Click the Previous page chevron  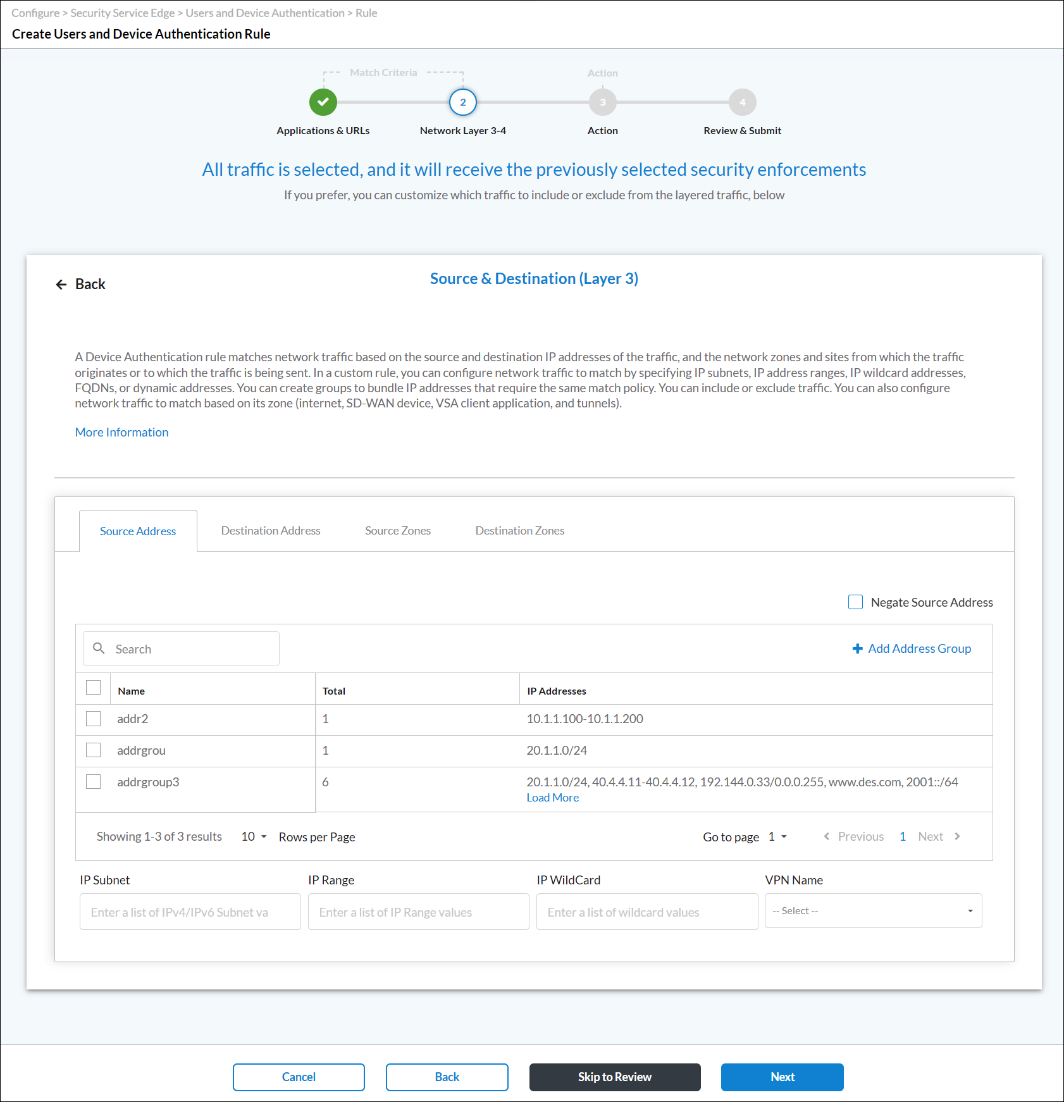(x=826, y=836)
